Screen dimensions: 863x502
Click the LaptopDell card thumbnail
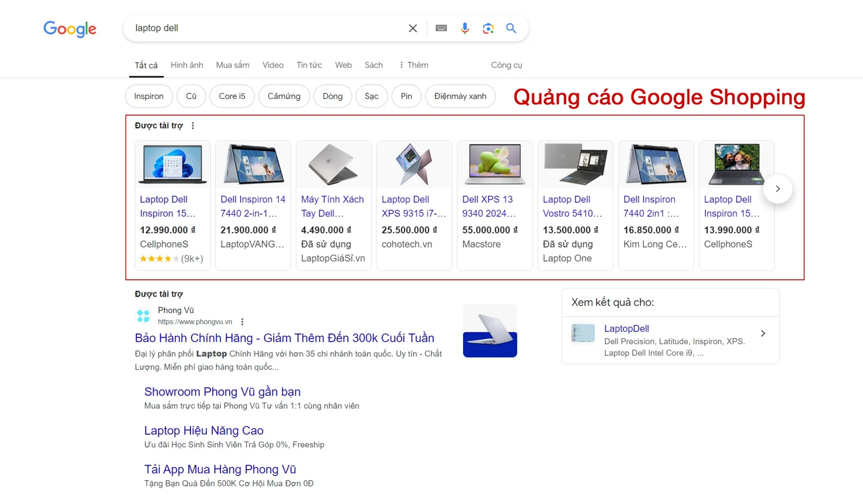point(583,333)
